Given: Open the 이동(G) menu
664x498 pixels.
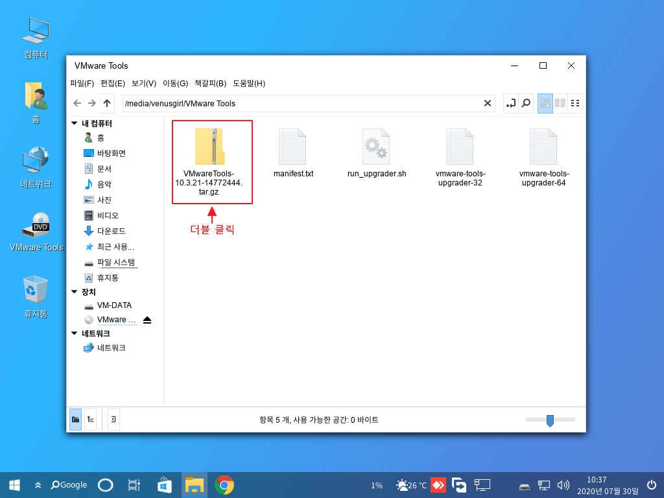Looking at the screenshot, I should point(175,84).
